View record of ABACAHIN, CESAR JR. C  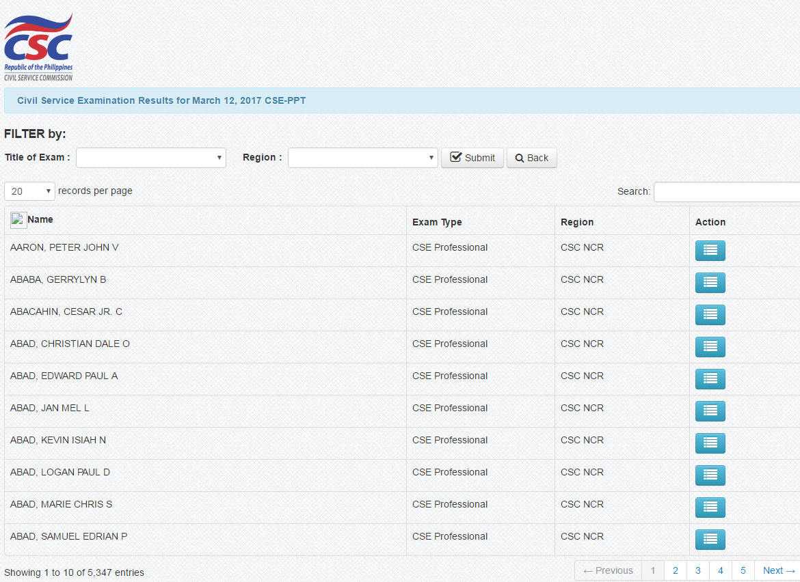pyautogui.click(x=710, y=315)
